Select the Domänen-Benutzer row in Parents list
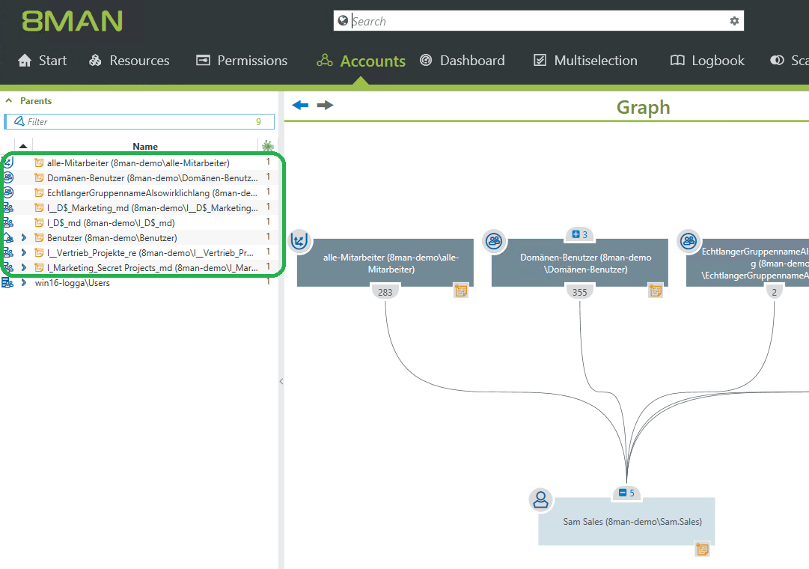 pyautogui.click(x=138, y=177)
